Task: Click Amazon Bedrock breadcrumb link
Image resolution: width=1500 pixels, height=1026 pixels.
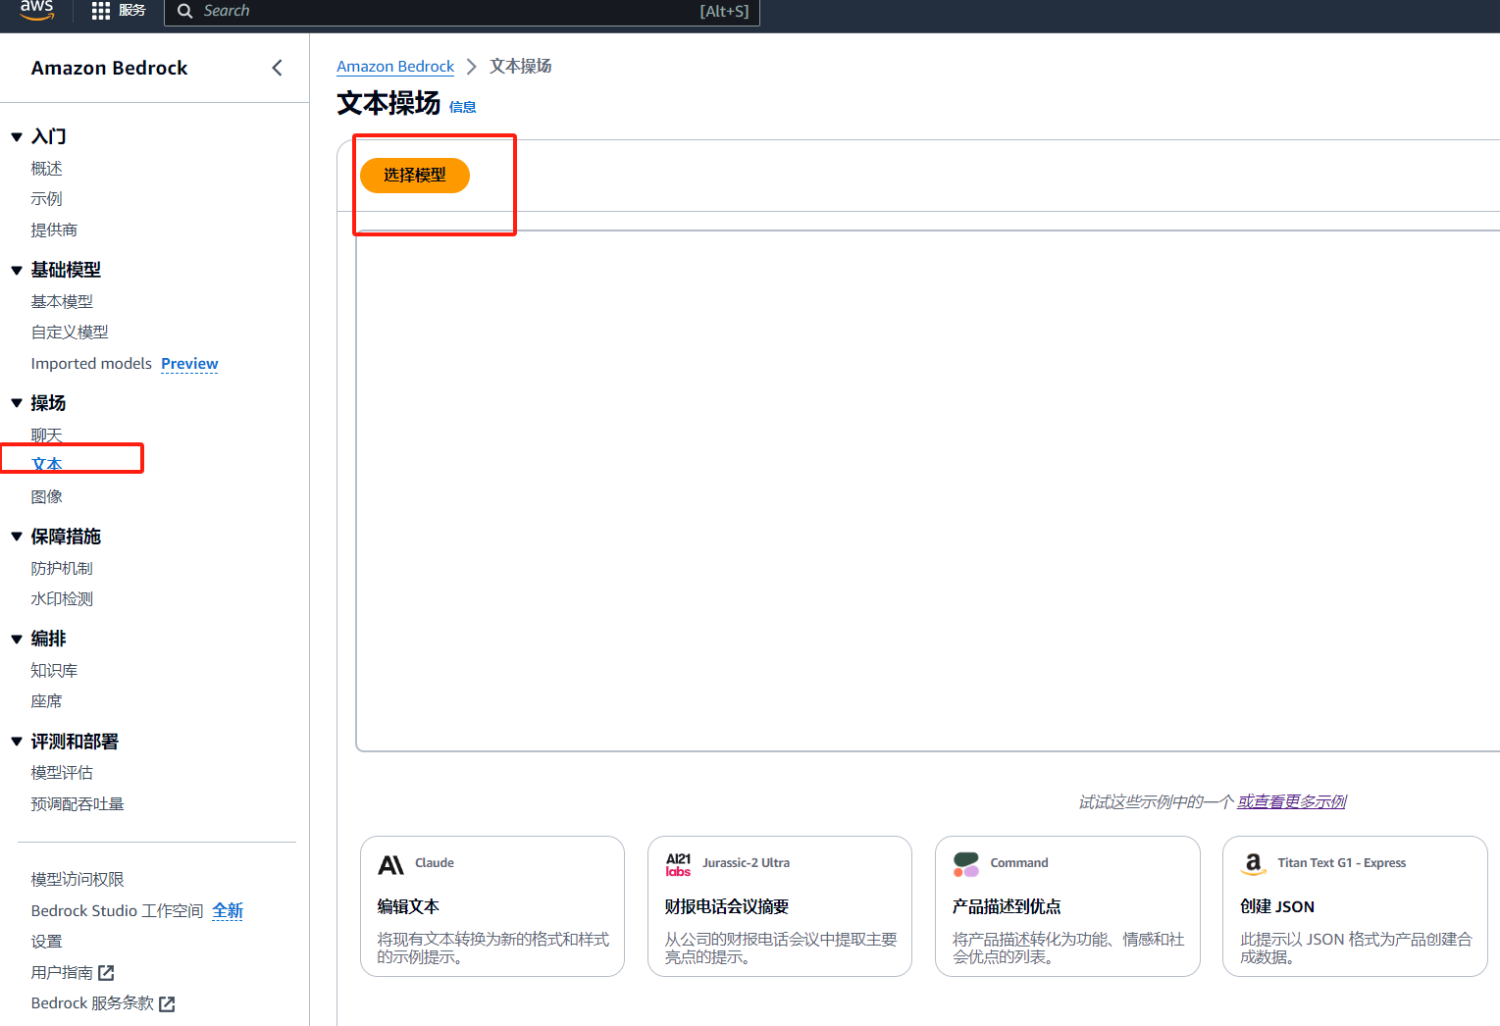Action: 395,67
